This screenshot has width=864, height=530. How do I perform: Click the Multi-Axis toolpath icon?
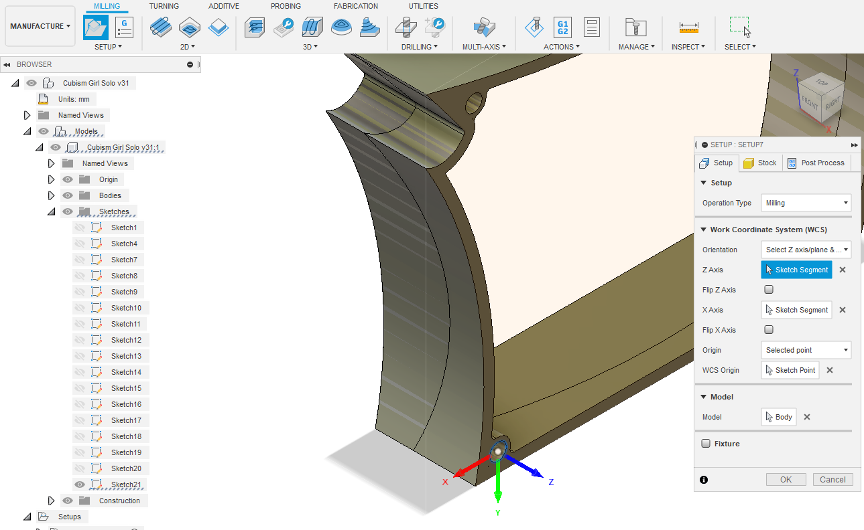pos(484,27)
